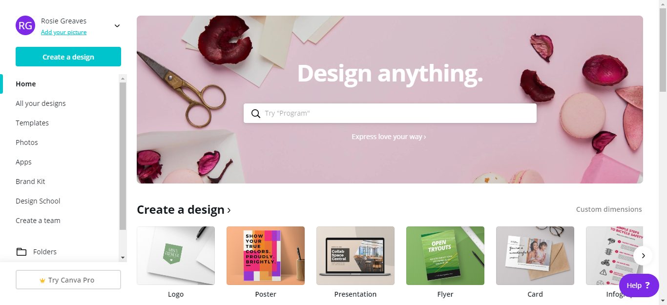Click the teal Create a design button

tap(68, 57)
